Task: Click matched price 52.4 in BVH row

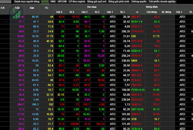Action: point(157,22)
